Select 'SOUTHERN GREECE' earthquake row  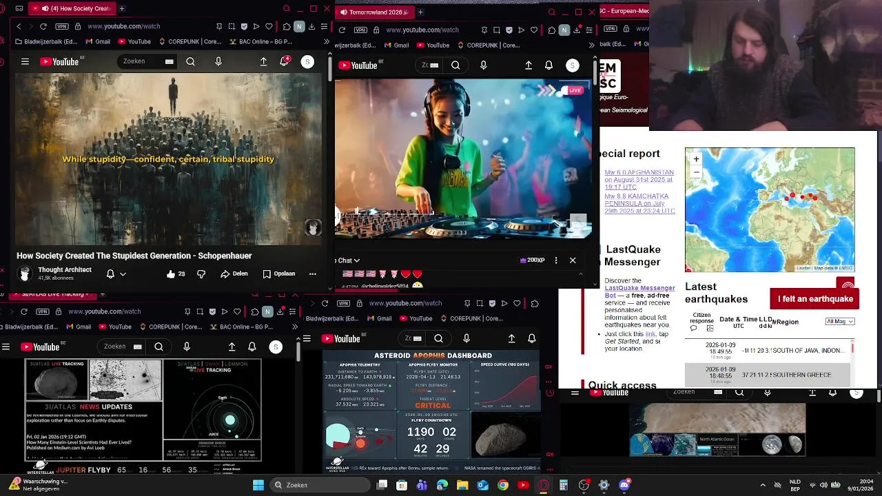[768, 375]
